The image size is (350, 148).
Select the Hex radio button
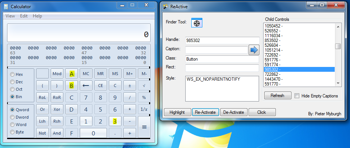pyautogui.click(x=12, y=74)
